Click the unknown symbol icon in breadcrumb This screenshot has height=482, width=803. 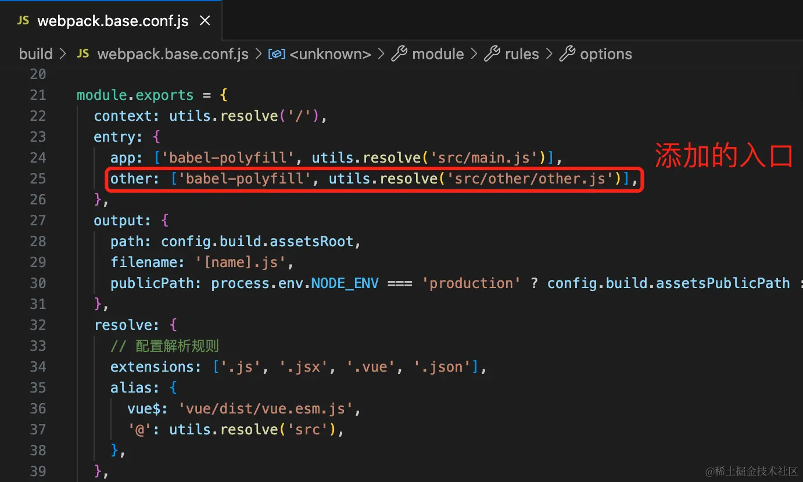point(277,54)
